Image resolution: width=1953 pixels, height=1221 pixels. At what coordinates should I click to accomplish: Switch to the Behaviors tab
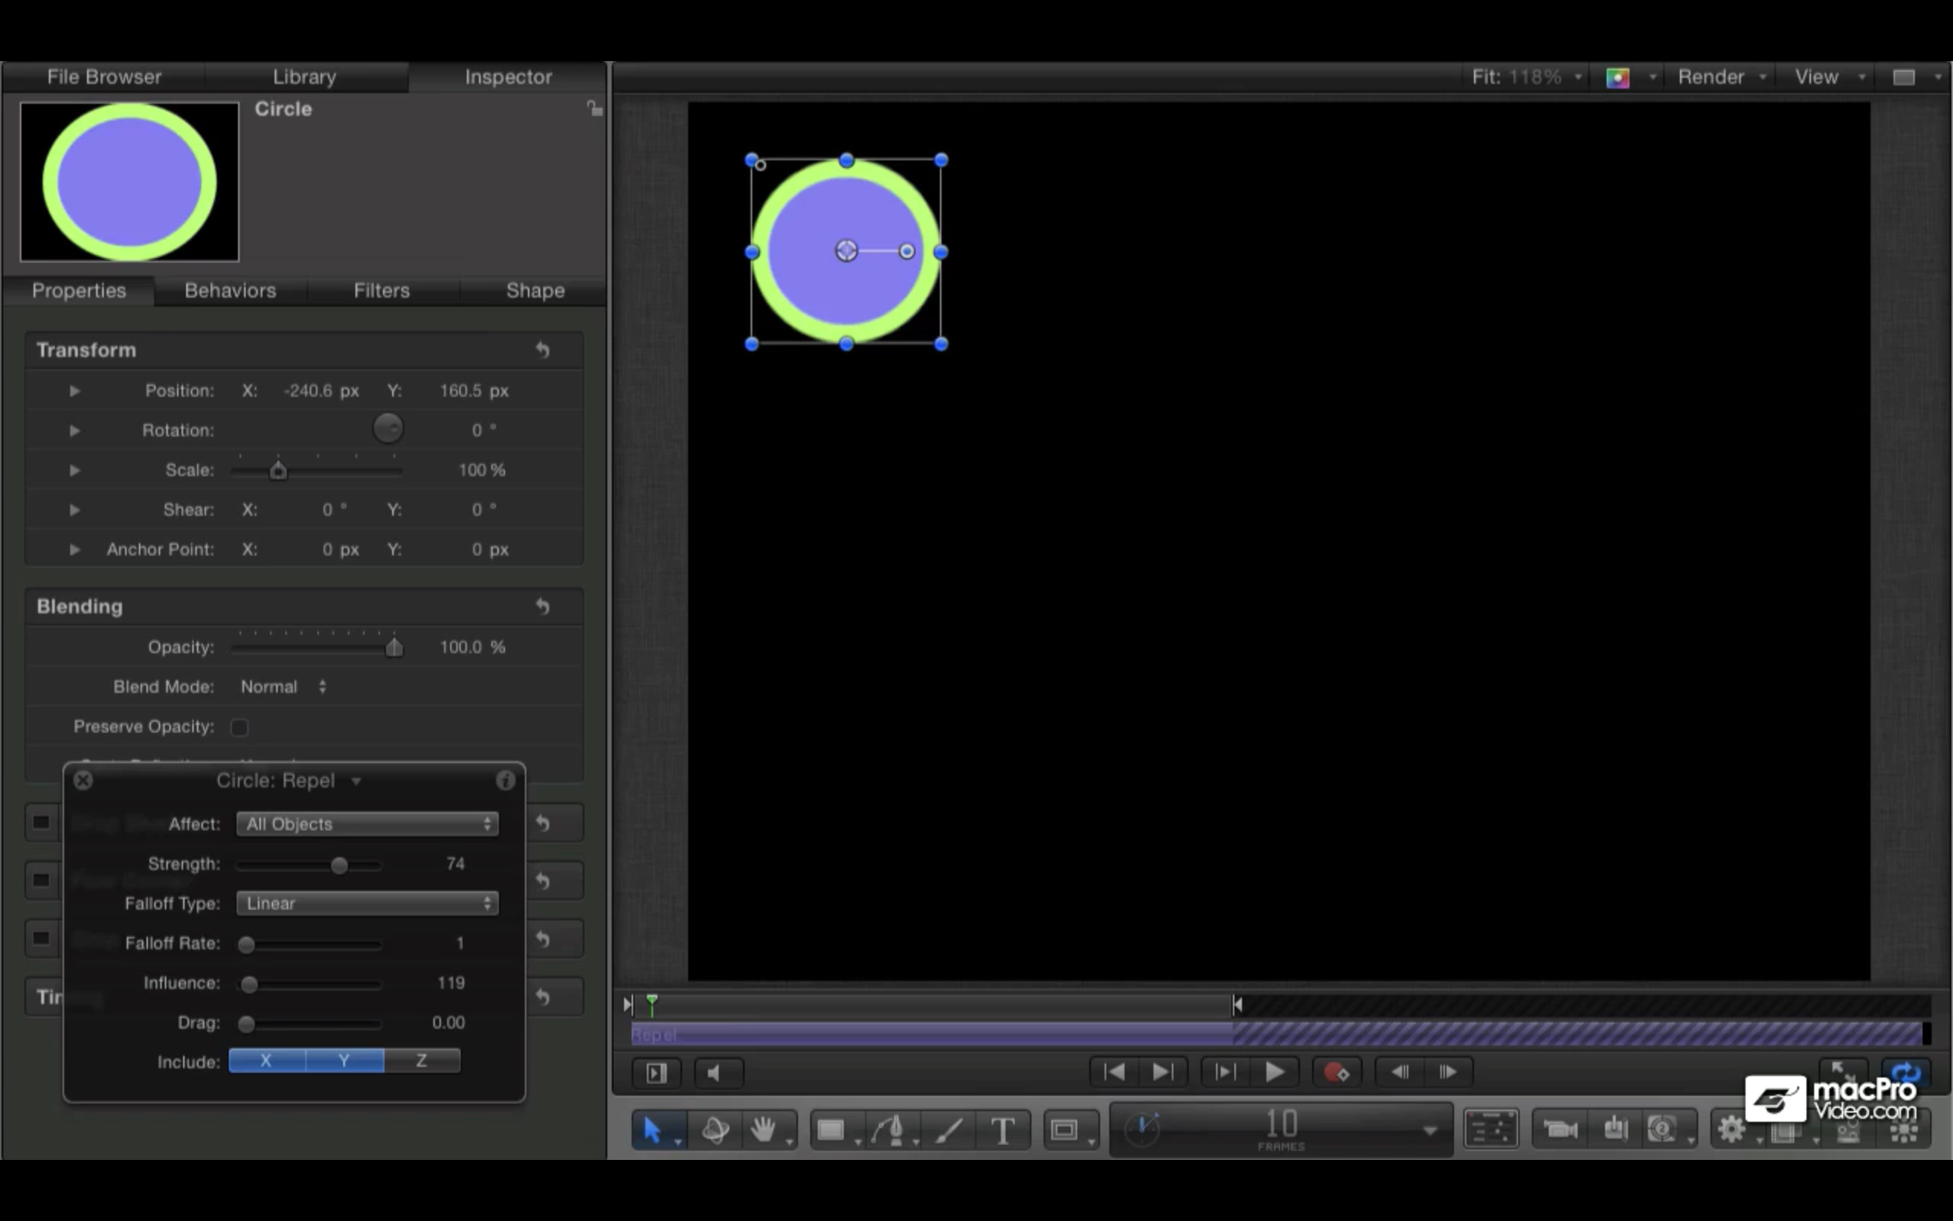[x=230, y=291]
